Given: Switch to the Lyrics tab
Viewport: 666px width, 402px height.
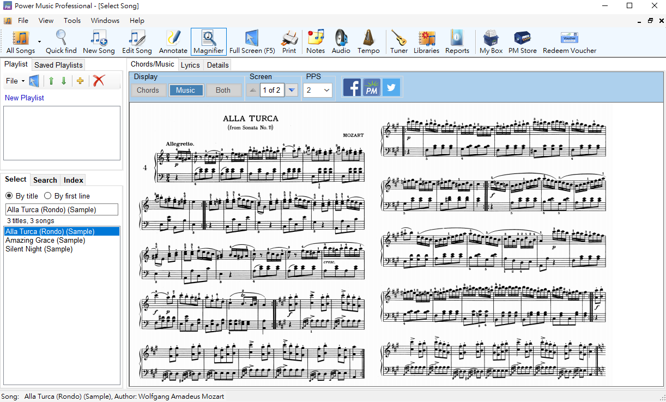Looking at the screenshot, I should coord(190,65).
